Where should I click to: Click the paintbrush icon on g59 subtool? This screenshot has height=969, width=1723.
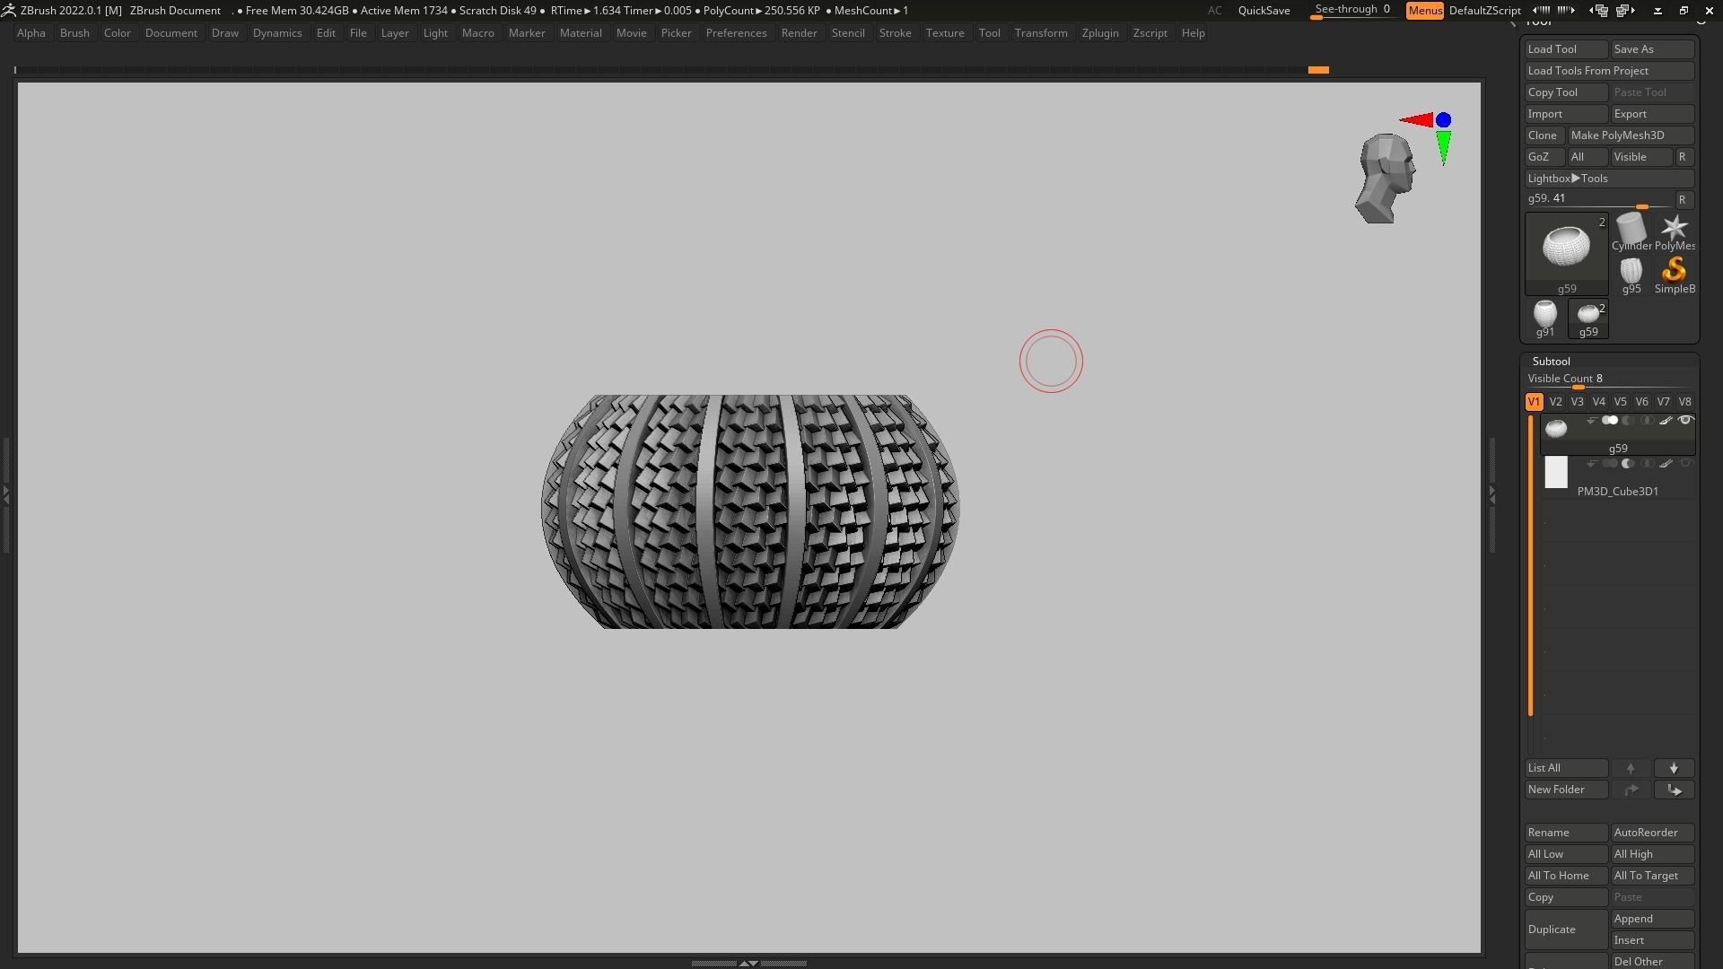point(1666,421)
